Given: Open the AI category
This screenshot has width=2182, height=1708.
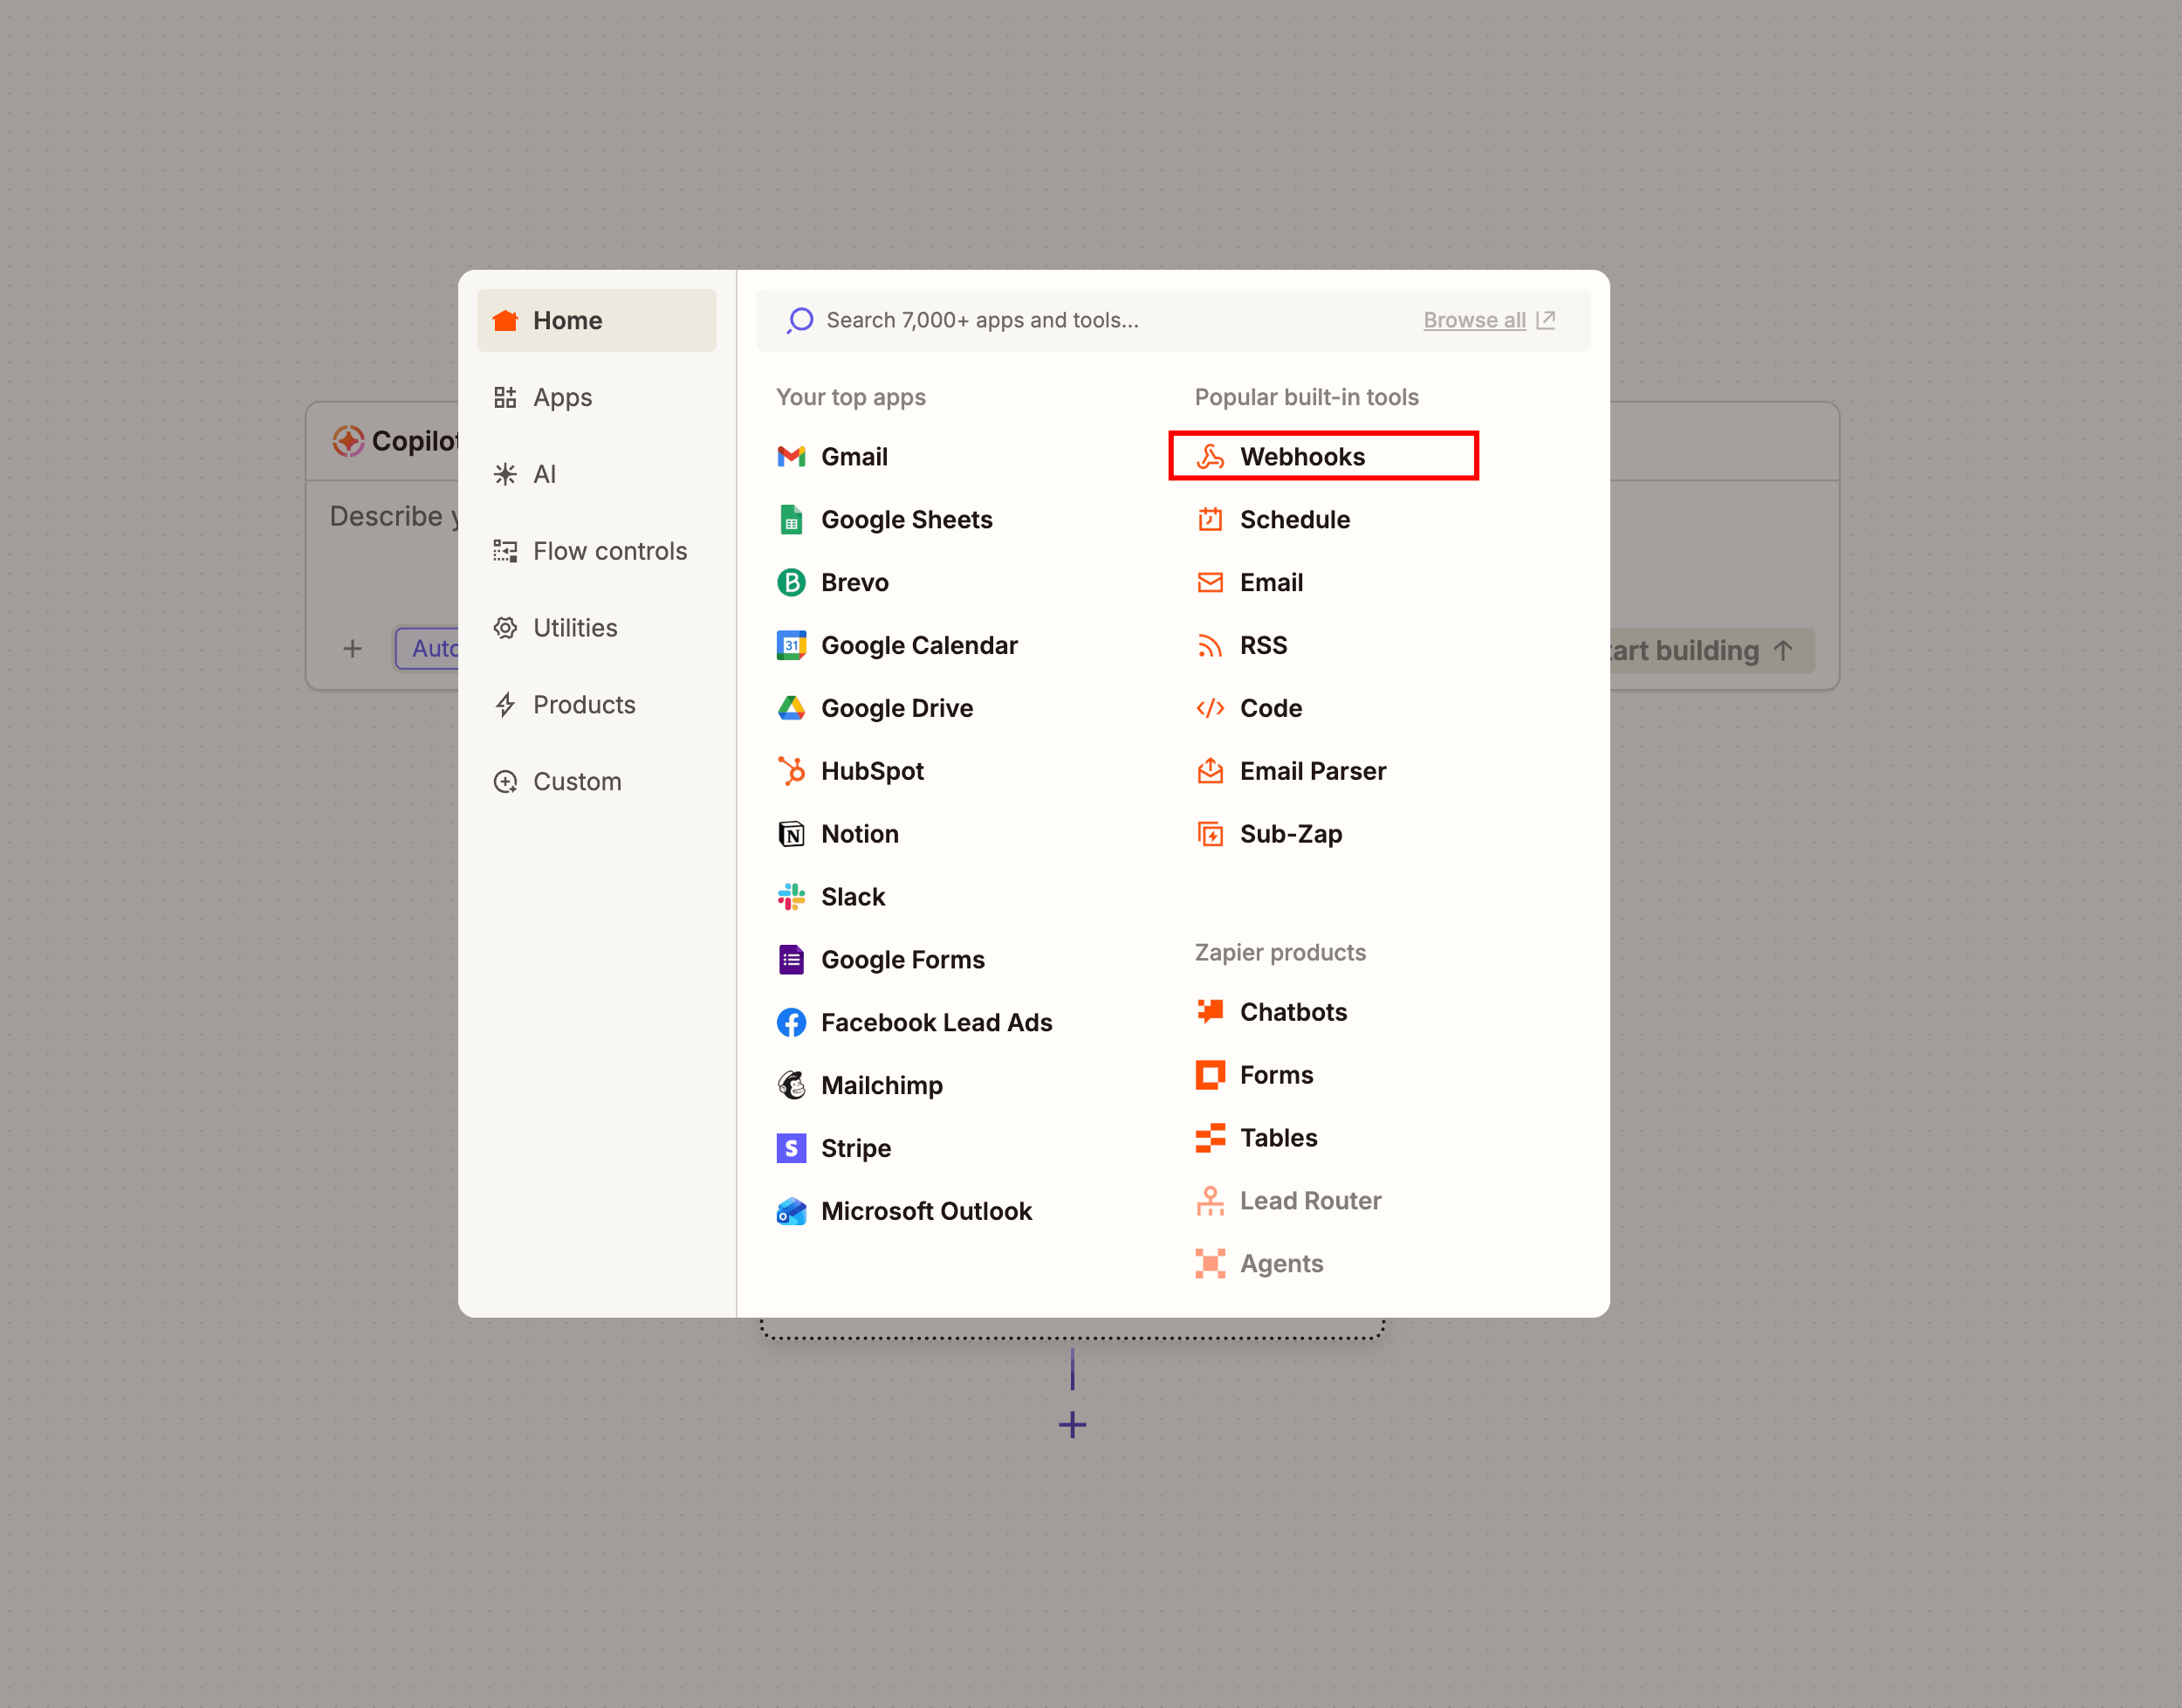Looking at the screenshot, I should (x=597, y=474).
